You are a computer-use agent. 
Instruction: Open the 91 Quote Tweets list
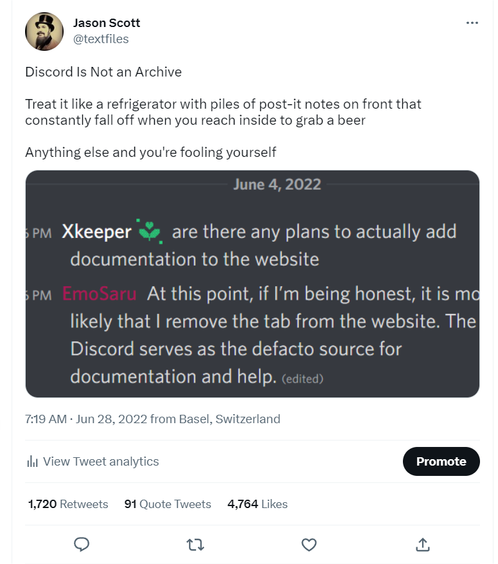167,504
